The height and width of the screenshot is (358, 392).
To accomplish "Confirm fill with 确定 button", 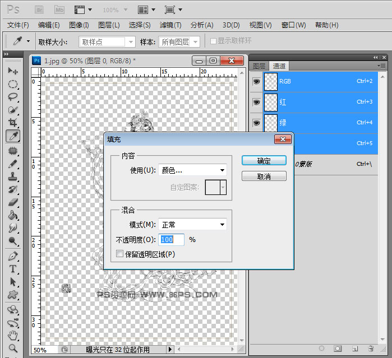I will 264,161.
